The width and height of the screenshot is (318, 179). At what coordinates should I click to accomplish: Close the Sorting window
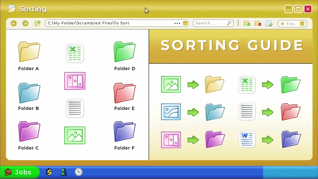point(308,9)
